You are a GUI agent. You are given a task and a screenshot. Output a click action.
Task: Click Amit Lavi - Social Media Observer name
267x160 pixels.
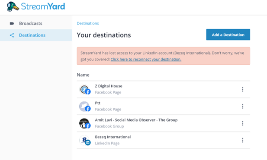coord(136,120)
